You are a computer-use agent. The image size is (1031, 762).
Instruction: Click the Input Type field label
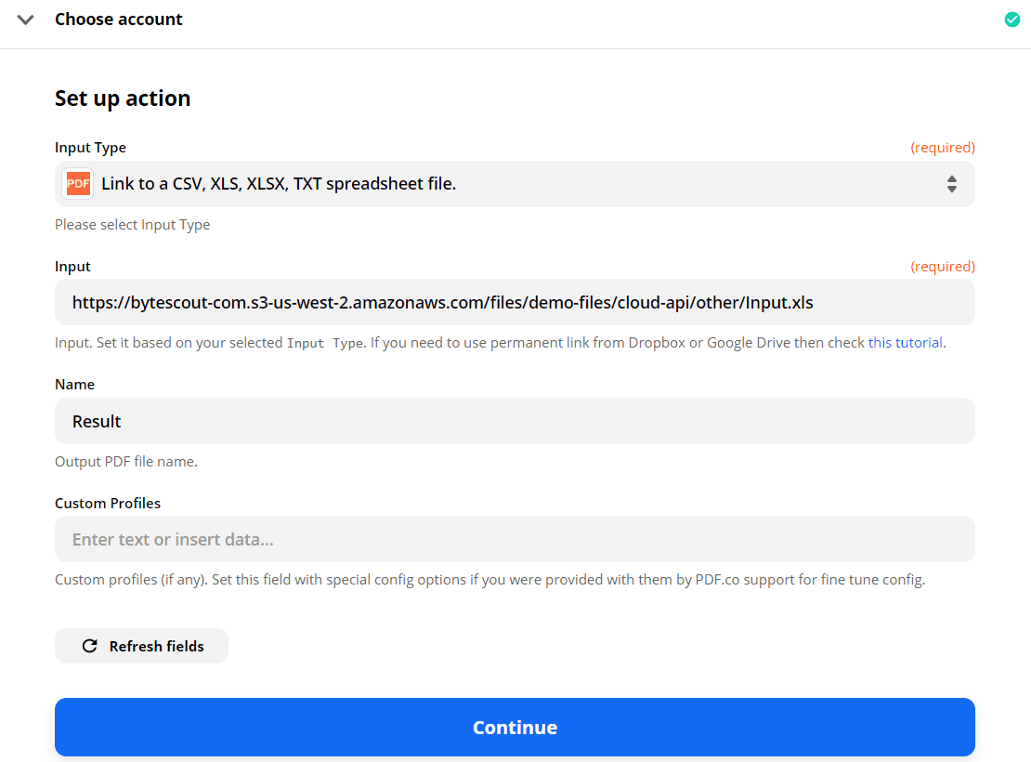(x=90, y=148)
